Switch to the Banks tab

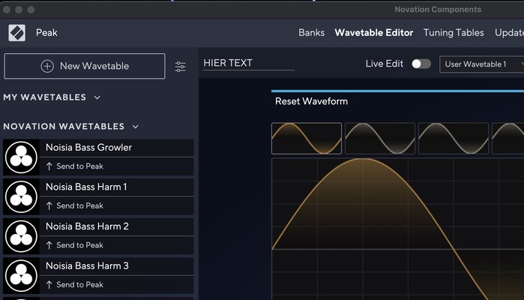(311, 32)
